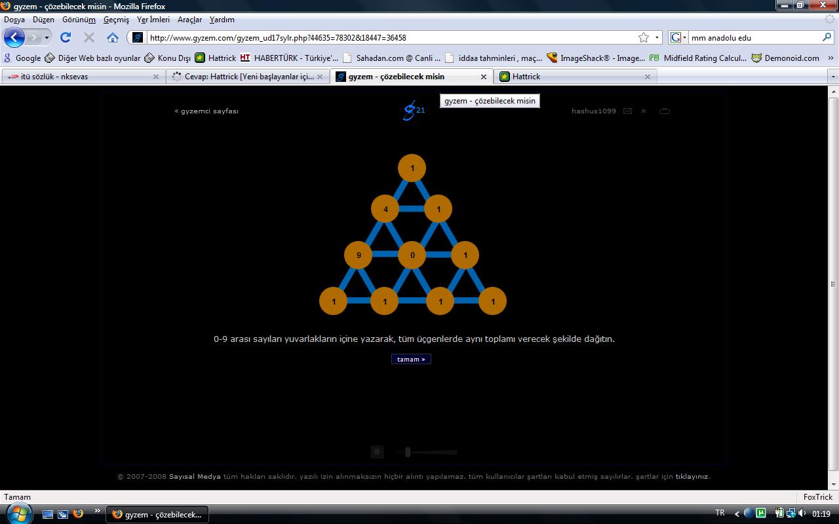Open the address bar history dropdown
839x524 pixels.
(x=657, y=37)
